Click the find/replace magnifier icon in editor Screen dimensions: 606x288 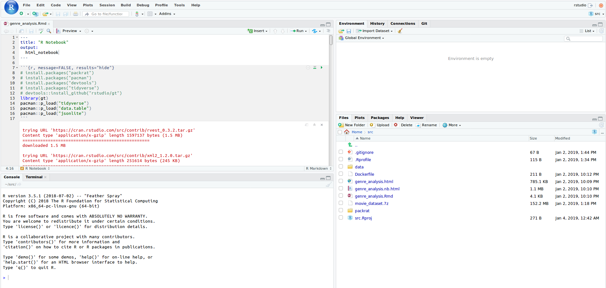click(x=49, y=31)
